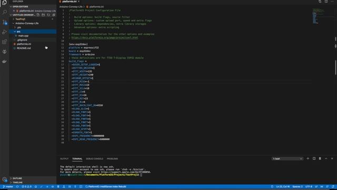Image resolution: width=337 pixels, height=190 pixels.
Task: Click the platformio.ini entry in Open Editors
Action: [x=34, y=11]
